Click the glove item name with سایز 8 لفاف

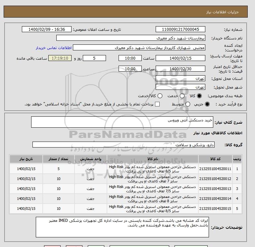(x=152, y=199)
